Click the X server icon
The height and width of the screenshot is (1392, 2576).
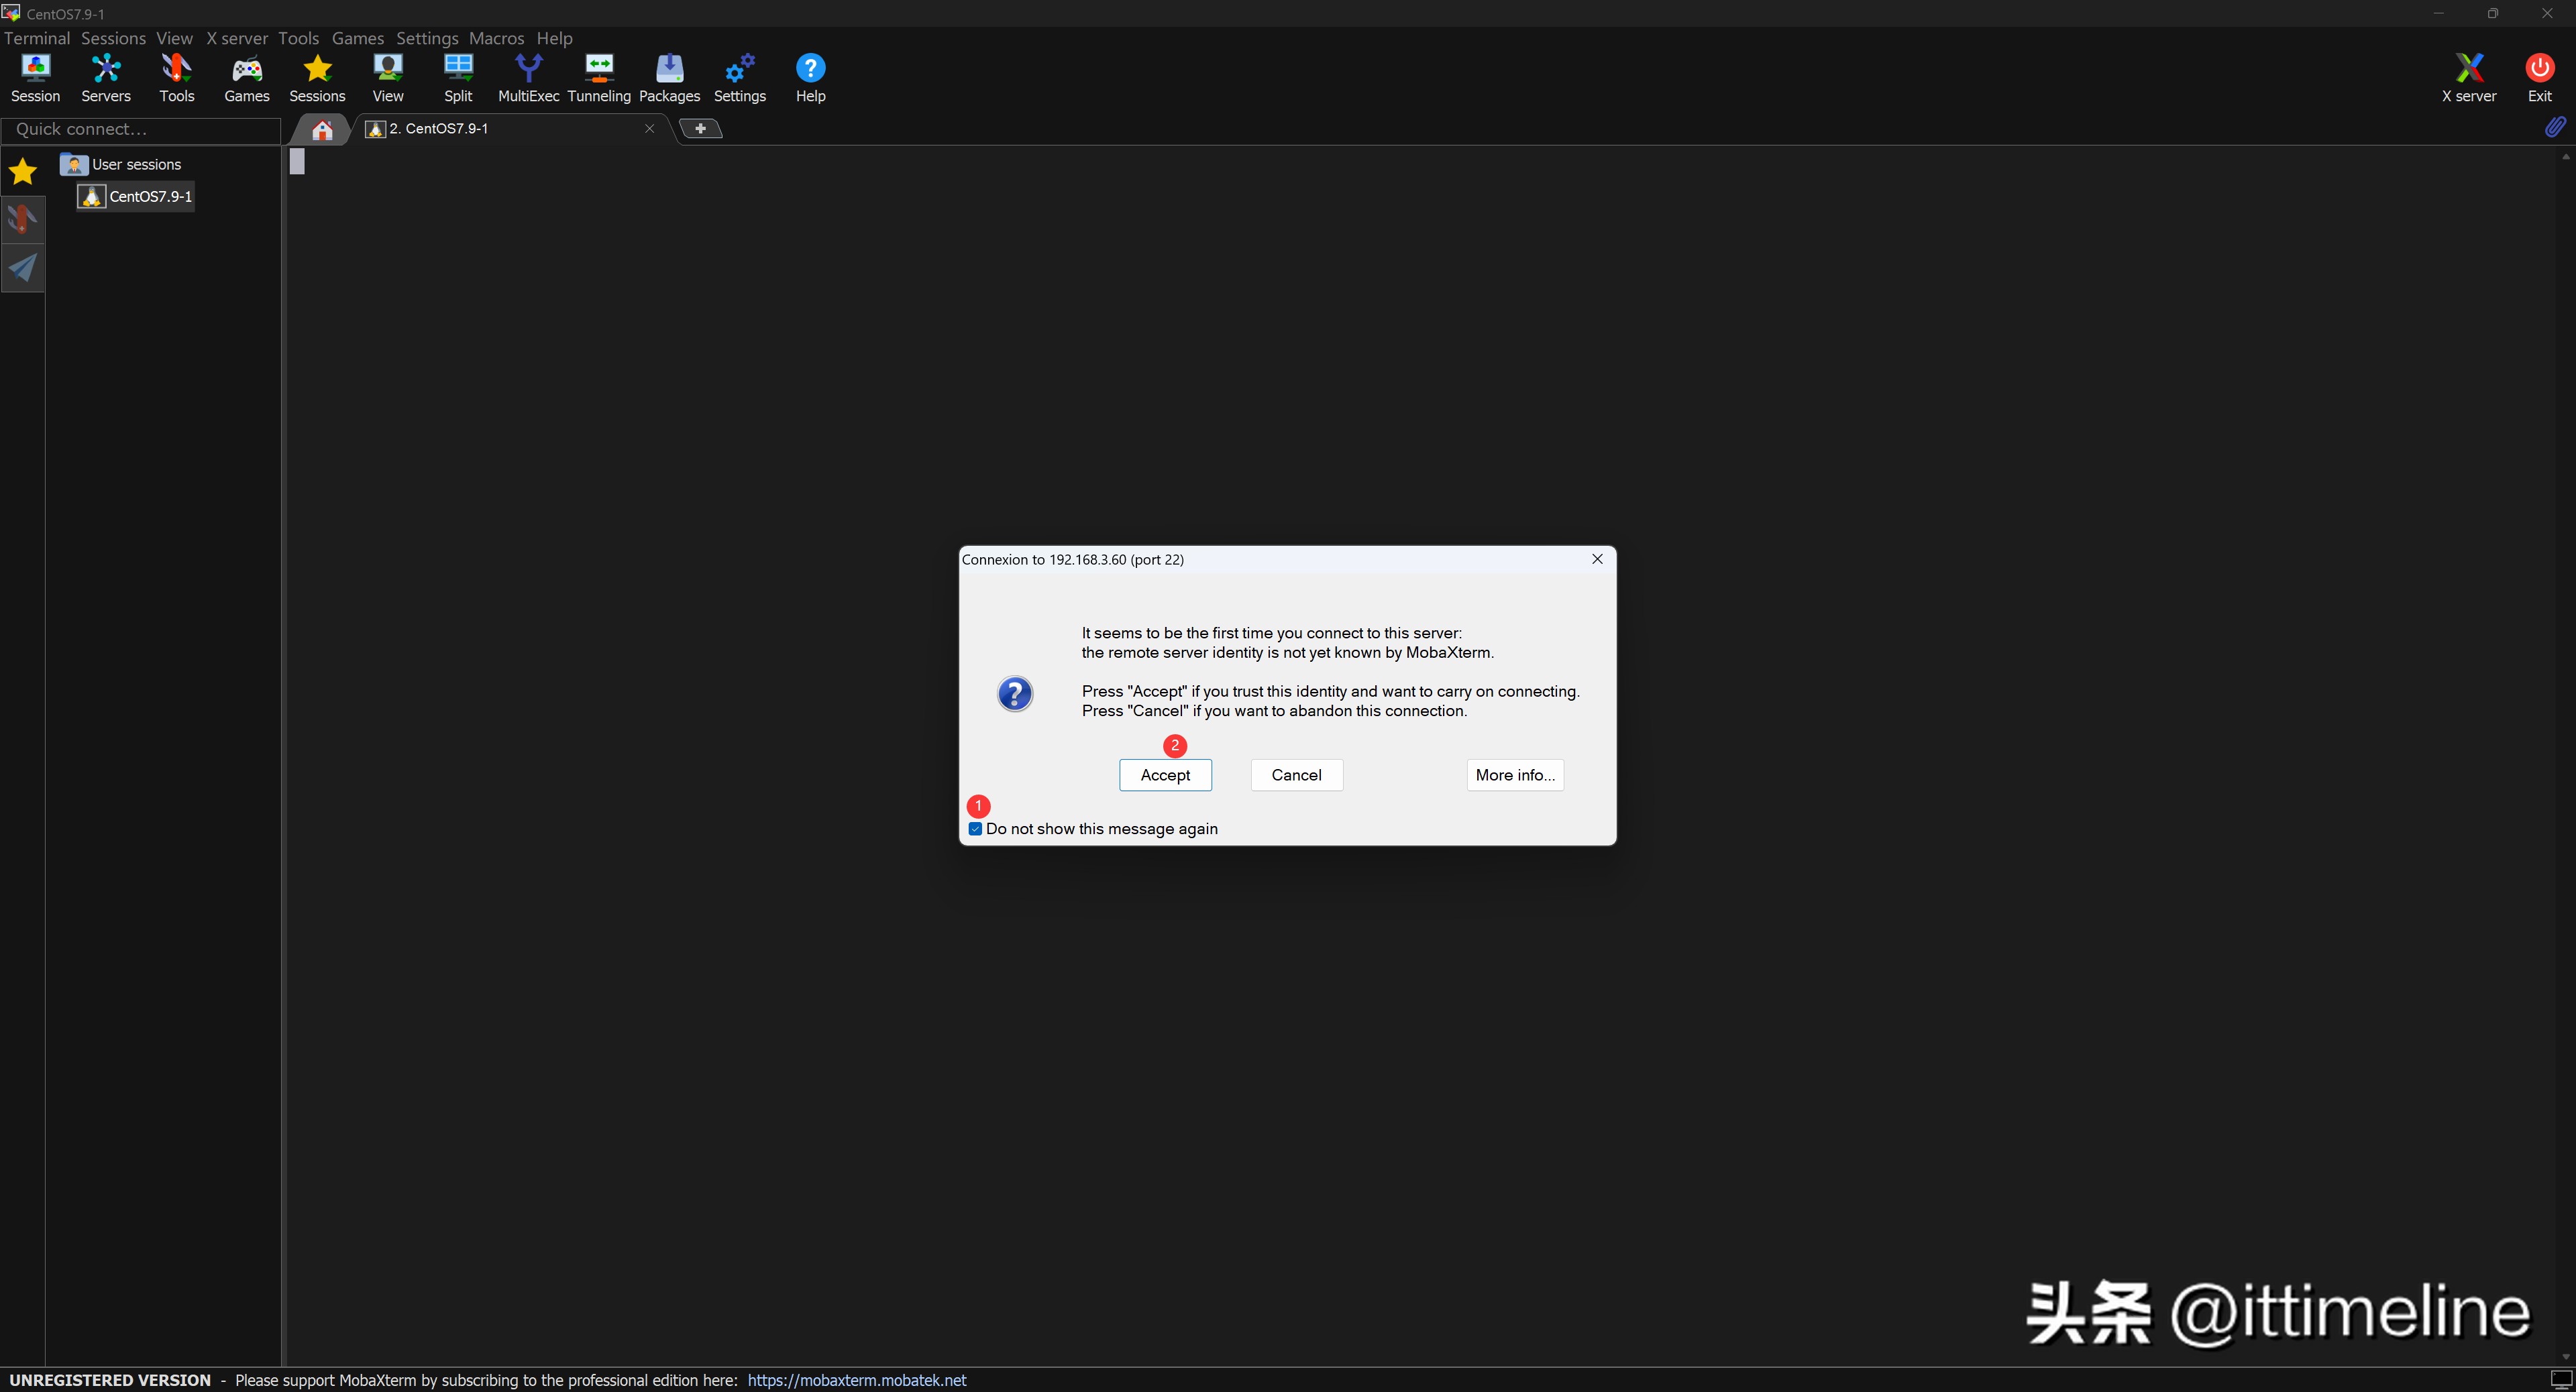2468,77
